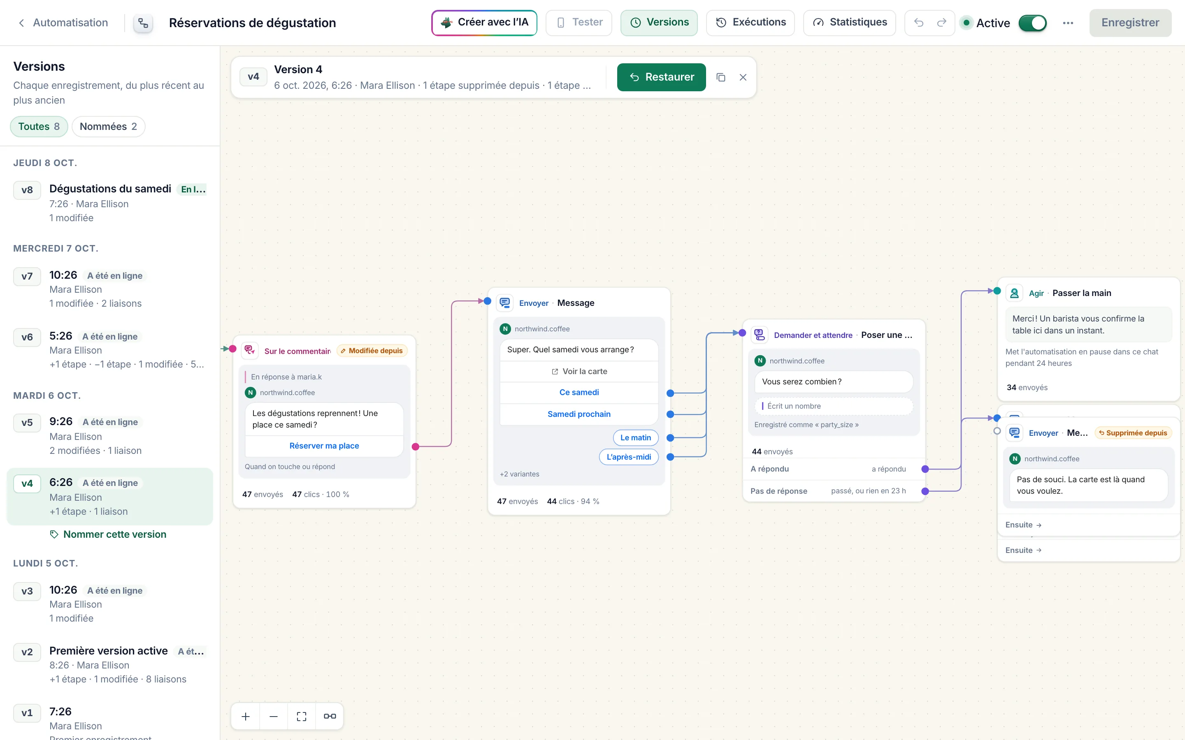Click the message icon on the Supprimée depuis node
Screen dimensions: 1185x740
coord(1015,432)
